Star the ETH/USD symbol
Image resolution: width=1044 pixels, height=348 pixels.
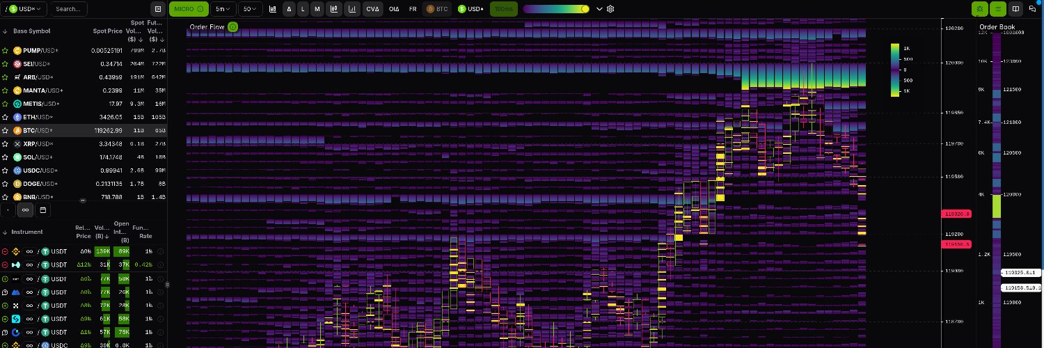[6, 117]
